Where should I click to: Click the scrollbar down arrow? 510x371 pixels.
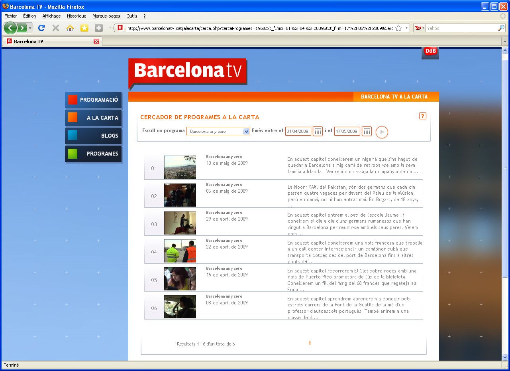(x=505, y=357)
